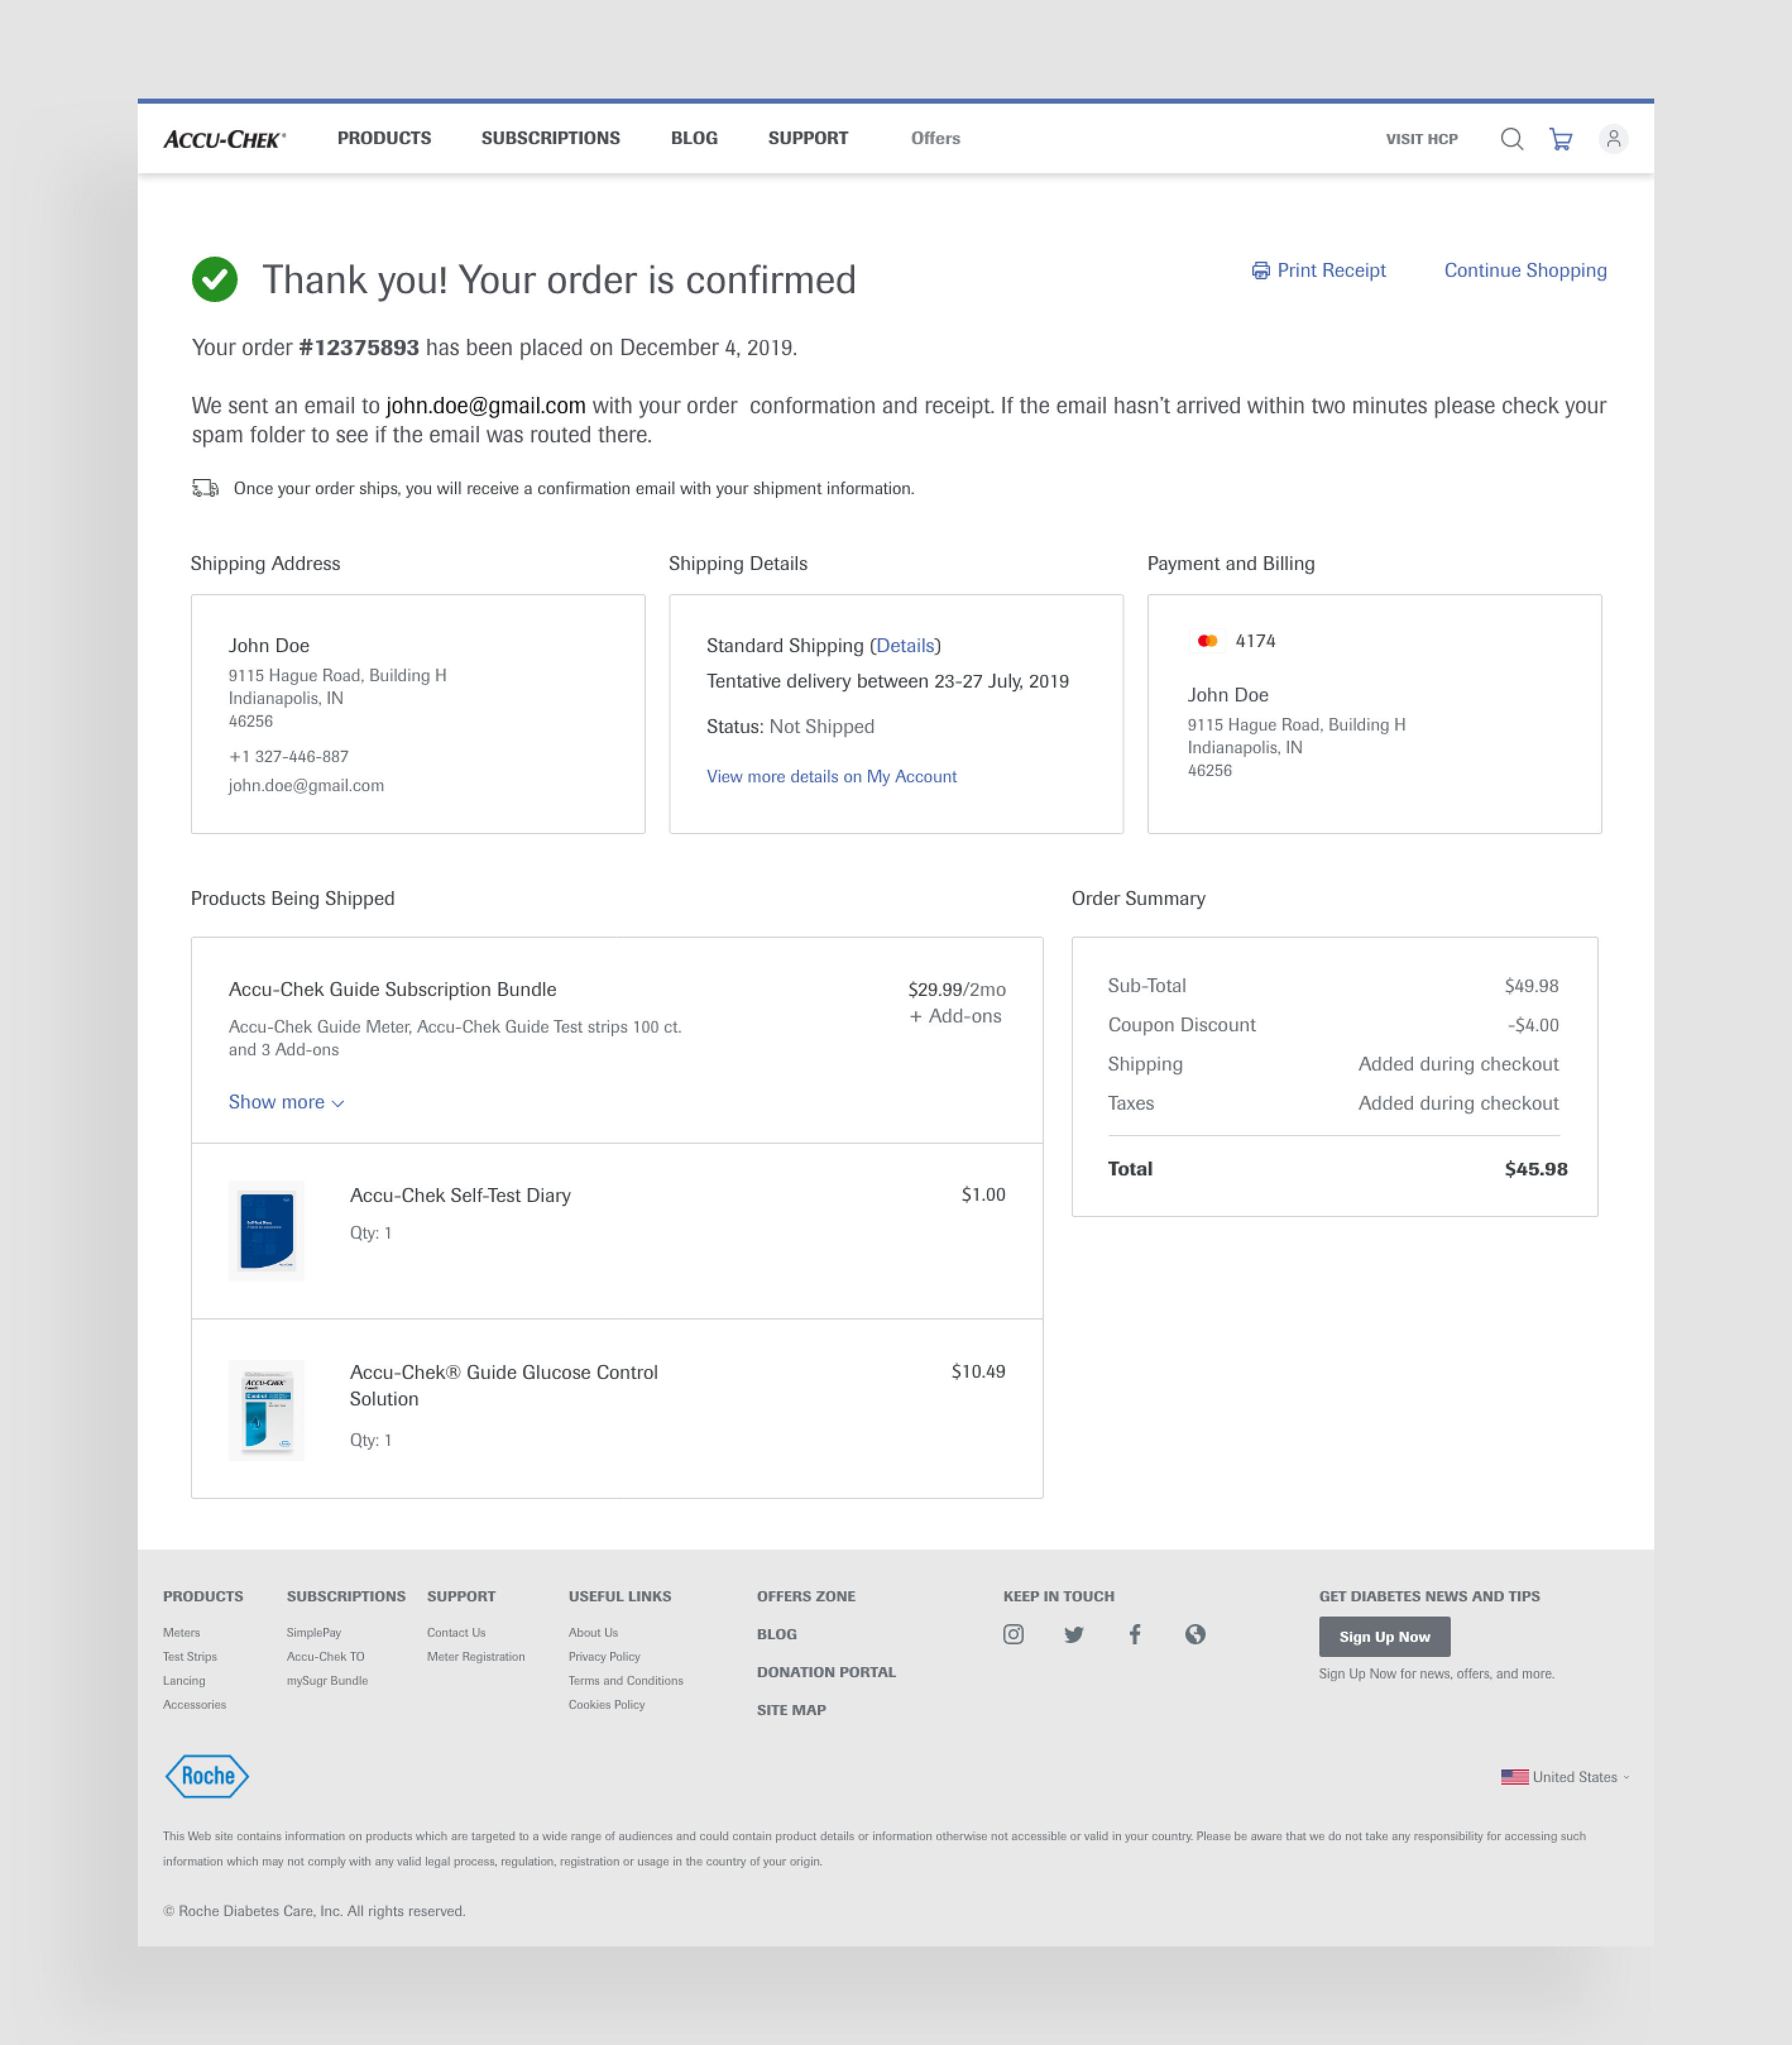Open OFFERS ZONE footer link
Screen dimensions: 1792x2045
coord(806,1596)
